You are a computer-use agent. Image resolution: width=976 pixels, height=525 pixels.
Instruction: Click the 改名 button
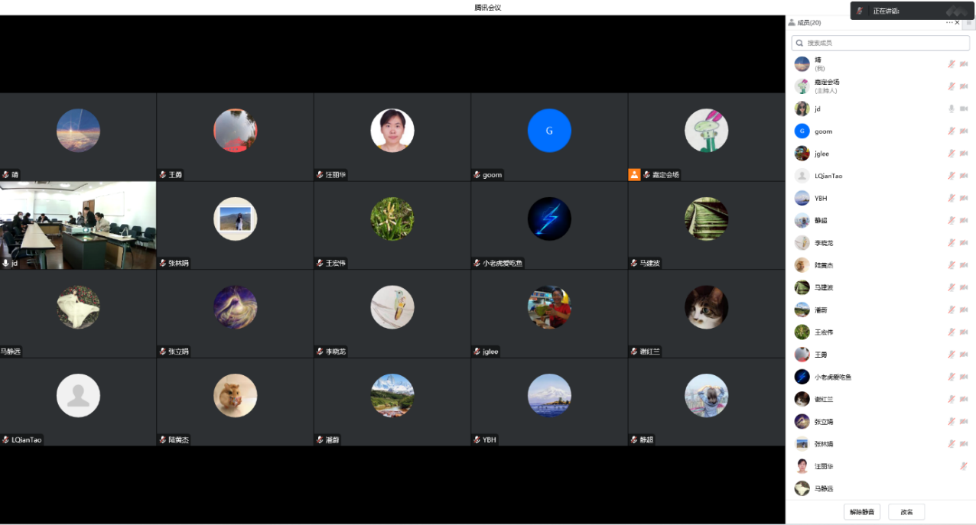click(906, 512)
